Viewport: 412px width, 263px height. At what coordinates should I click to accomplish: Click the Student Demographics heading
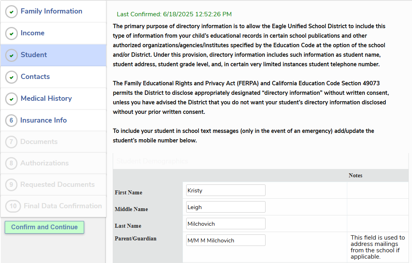(x=152, y=161)
